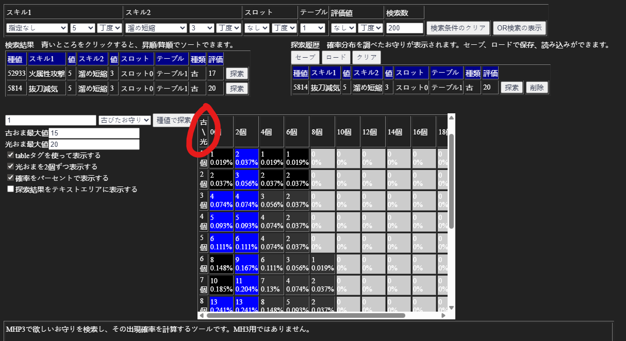
Task: Click the 16個 column header in grid
Action: [x=423, y=132]
